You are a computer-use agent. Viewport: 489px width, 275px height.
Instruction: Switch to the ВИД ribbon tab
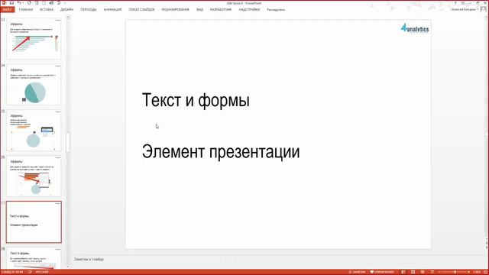click(x=199, y=10)
